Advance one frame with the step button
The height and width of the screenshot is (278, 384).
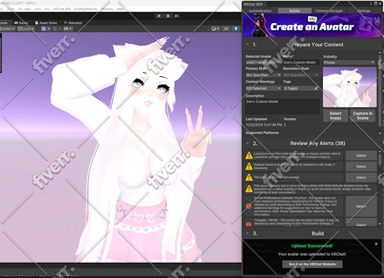pos(177,16)
